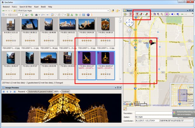Click the favorites note icon below map
195x128 pixels.
point(125,109)
